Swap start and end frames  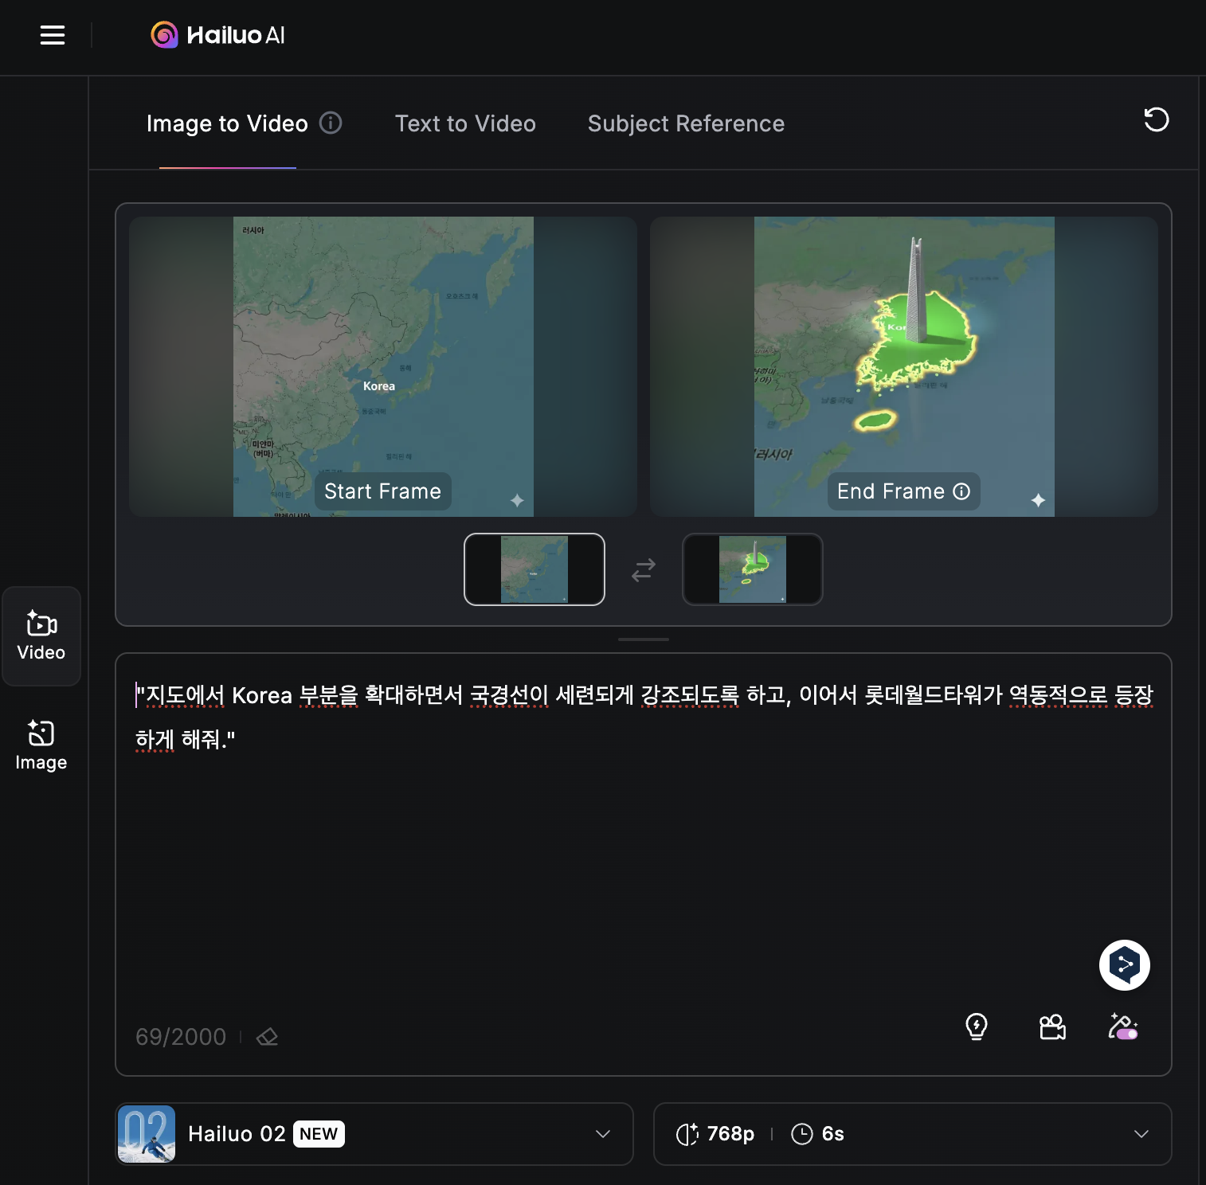tap(643, 569)
